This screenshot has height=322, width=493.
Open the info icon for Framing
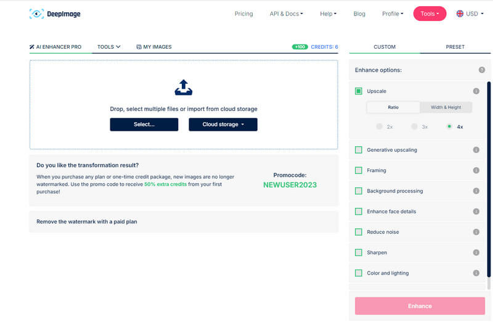point(476,170)
